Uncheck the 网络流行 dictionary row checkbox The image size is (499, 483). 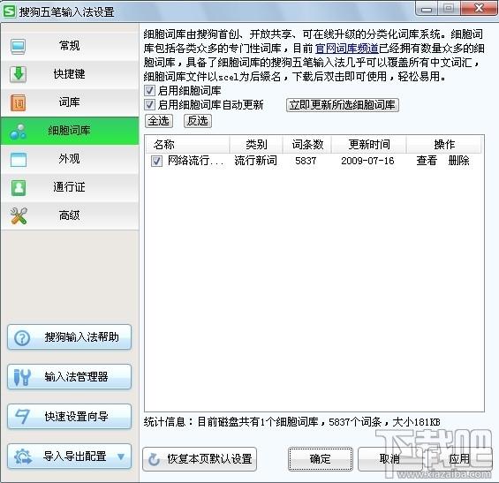coord(156,161)
